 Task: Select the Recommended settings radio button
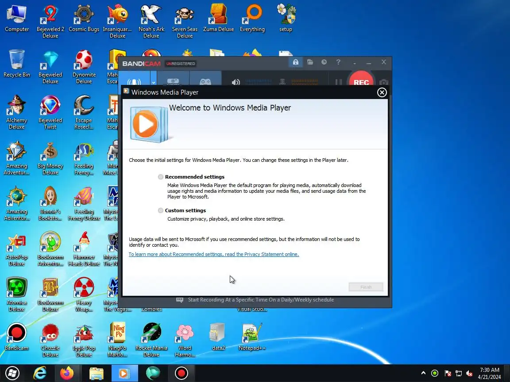[x=160, y=177]
